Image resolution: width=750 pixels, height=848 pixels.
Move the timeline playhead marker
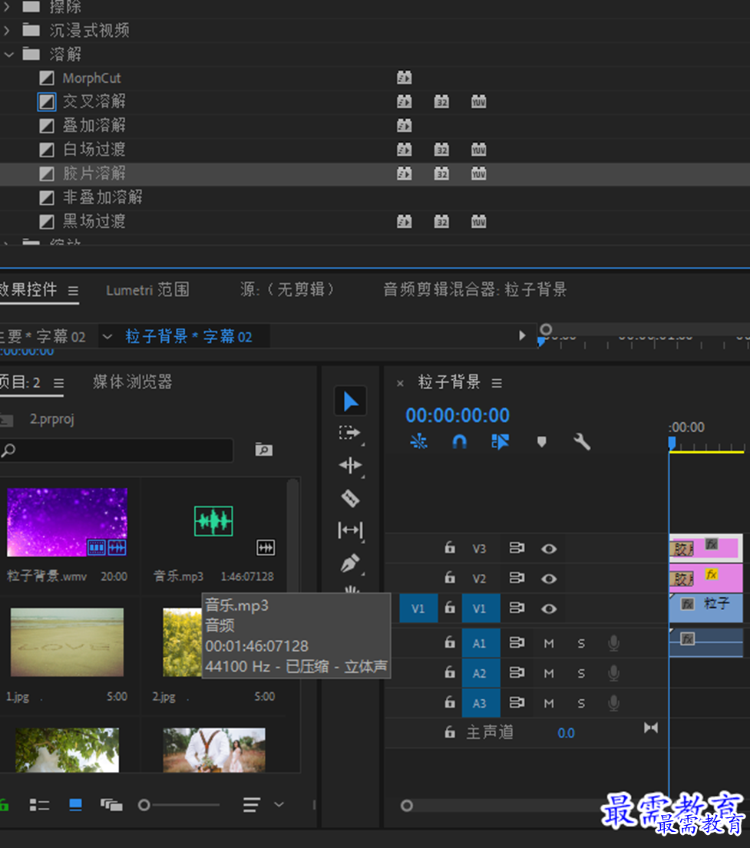coord(672,444)
